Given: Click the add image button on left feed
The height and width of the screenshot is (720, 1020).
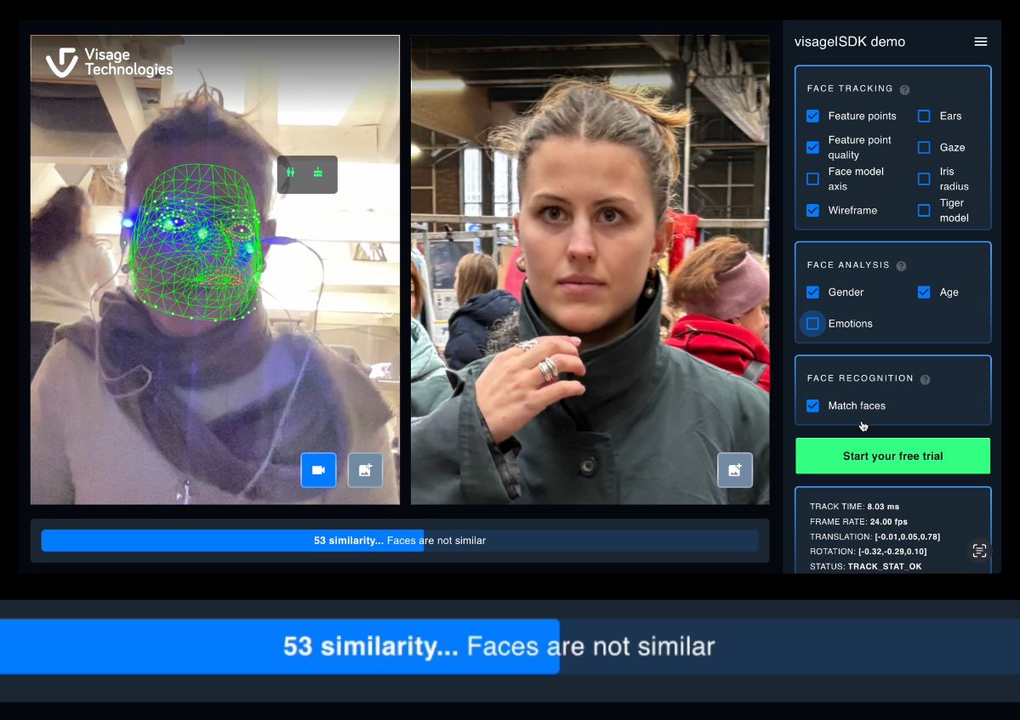Looking at the screenshot, I should (365, 470).
